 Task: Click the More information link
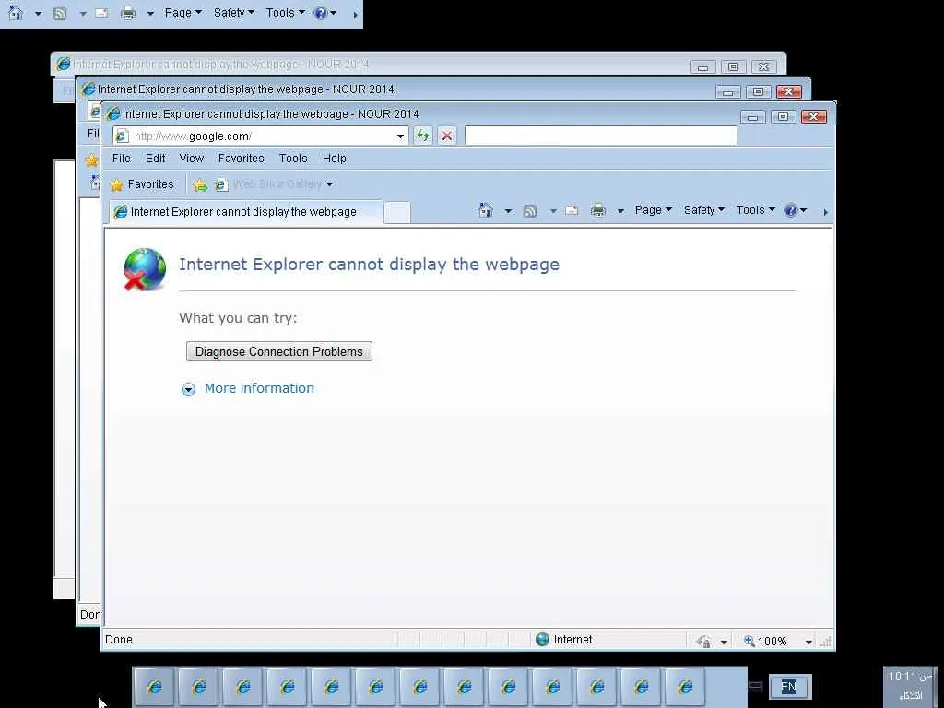[x=259, y=388]
